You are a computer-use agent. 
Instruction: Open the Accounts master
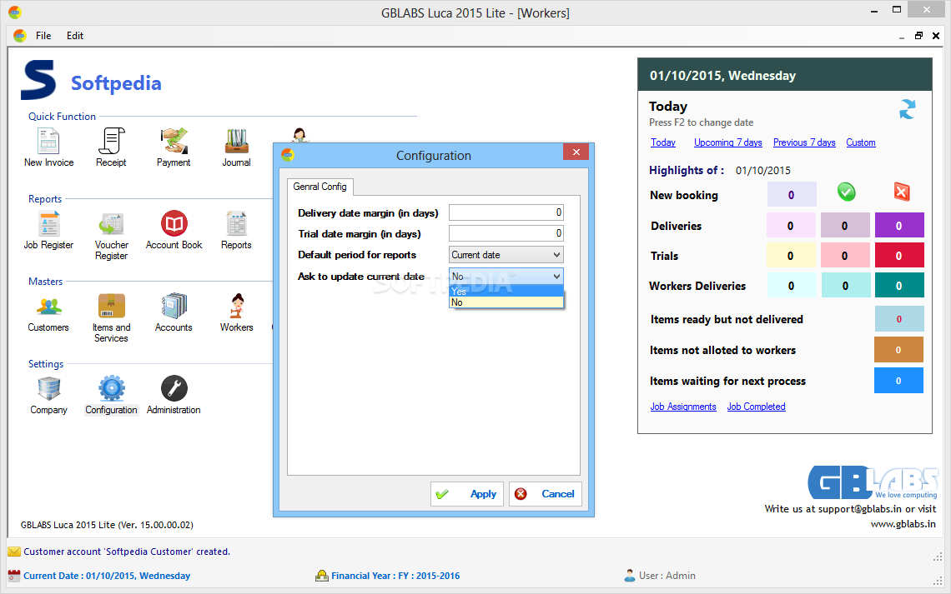[174, 312]
